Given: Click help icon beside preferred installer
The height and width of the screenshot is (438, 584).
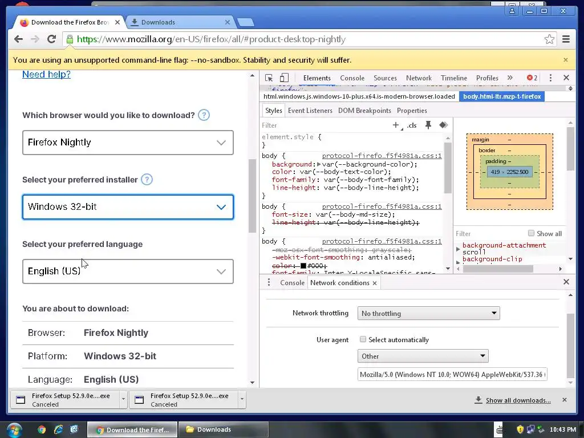Looking at the screenshot, I should tap(147, 180).
